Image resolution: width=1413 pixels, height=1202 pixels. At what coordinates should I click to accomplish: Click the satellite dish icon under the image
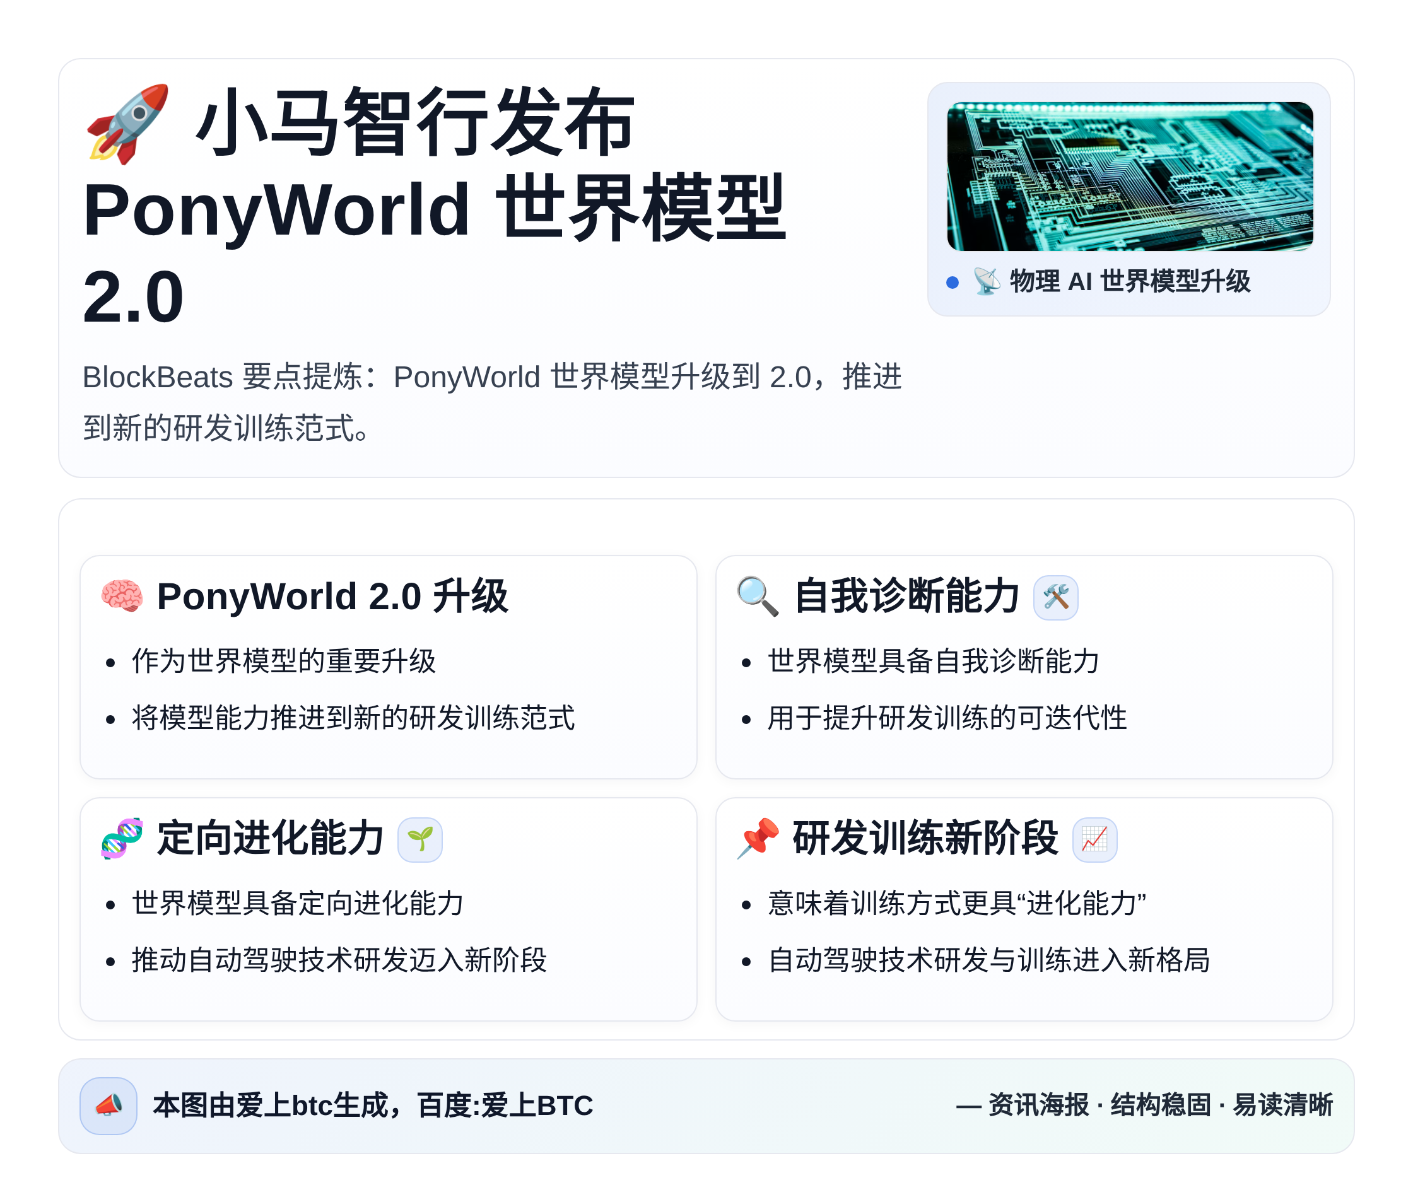pos(987,281)
